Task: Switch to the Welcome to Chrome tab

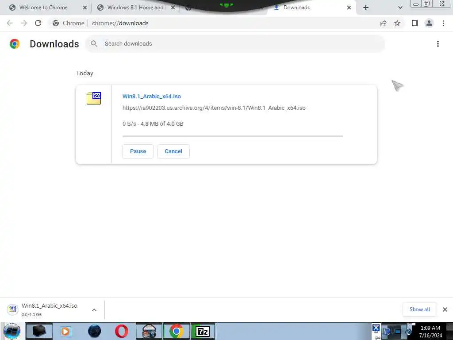Action: [x=43, y=8]
